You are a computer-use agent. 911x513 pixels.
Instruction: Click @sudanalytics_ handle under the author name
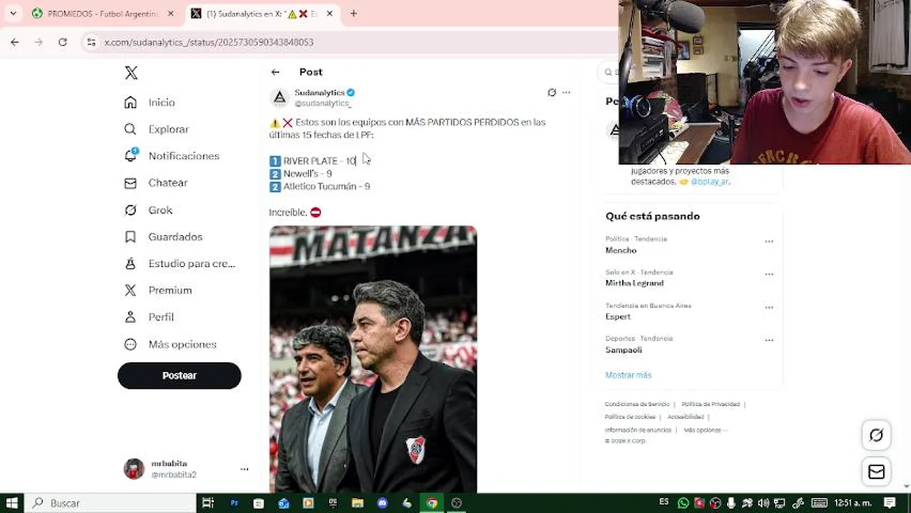tap(323, 103)
